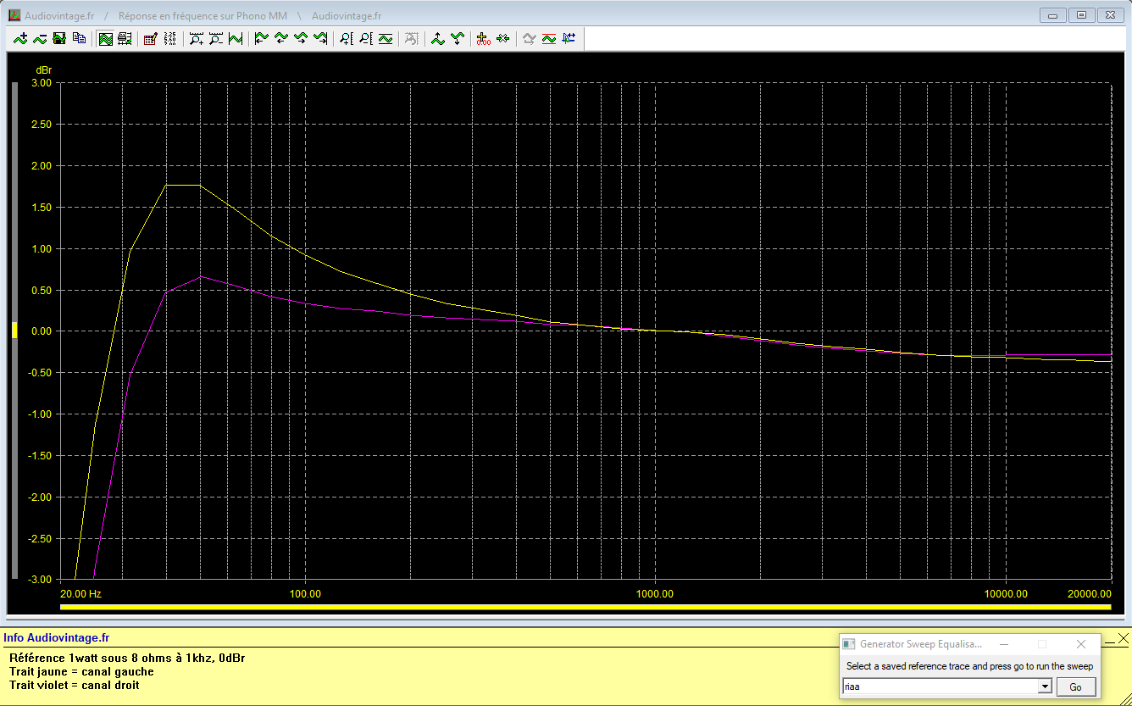Minimize the Generator Sweep Equalisa window
Image resolution: width=1132 pixels, height=706 pixels.
pyautogui.click(x=1005, y=644)
